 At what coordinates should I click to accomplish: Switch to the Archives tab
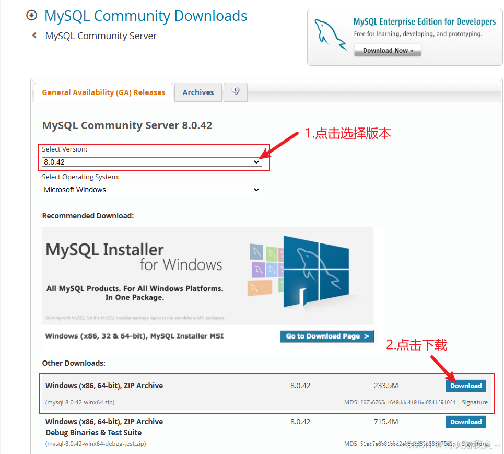[x=198, y=92]
